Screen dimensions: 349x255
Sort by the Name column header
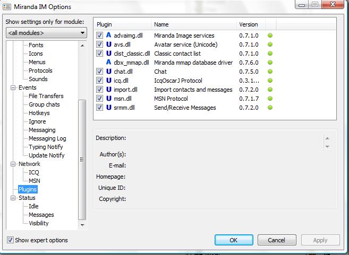(194, 24)
